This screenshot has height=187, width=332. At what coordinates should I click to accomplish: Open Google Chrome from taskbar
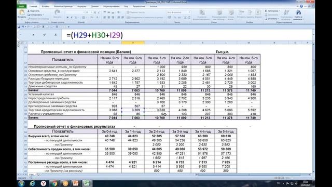pos(54,183)
